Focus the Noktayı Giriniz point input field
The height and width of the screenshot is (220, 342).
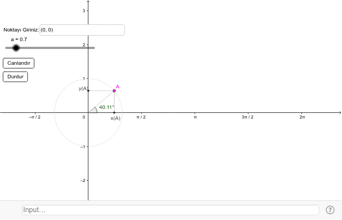click(82, 30)
